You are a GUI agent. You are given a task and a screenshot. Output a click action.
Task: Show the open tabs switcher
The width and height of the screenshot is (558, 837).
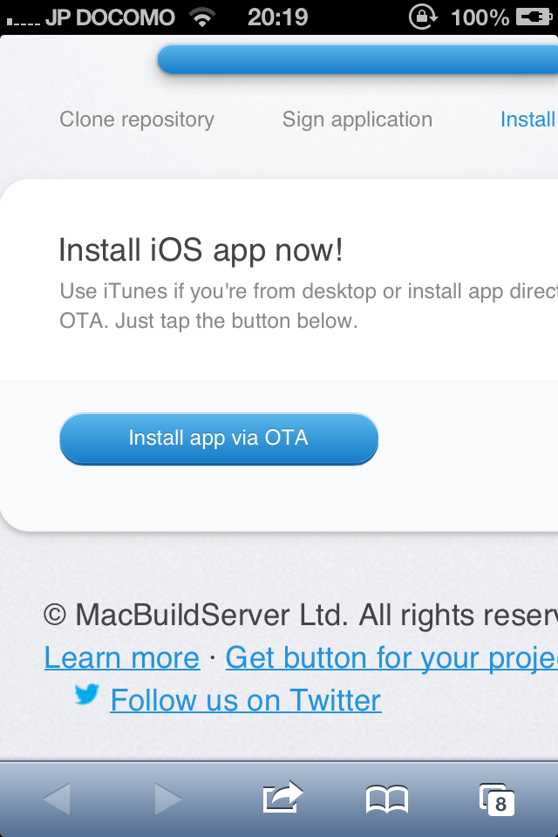click(497, 800)
